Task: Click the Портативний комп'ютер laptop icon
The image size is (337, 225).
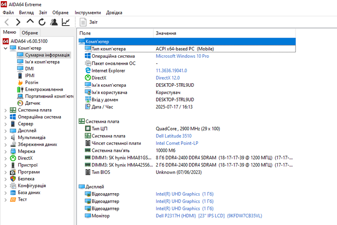Action: (x=20, y=96)
